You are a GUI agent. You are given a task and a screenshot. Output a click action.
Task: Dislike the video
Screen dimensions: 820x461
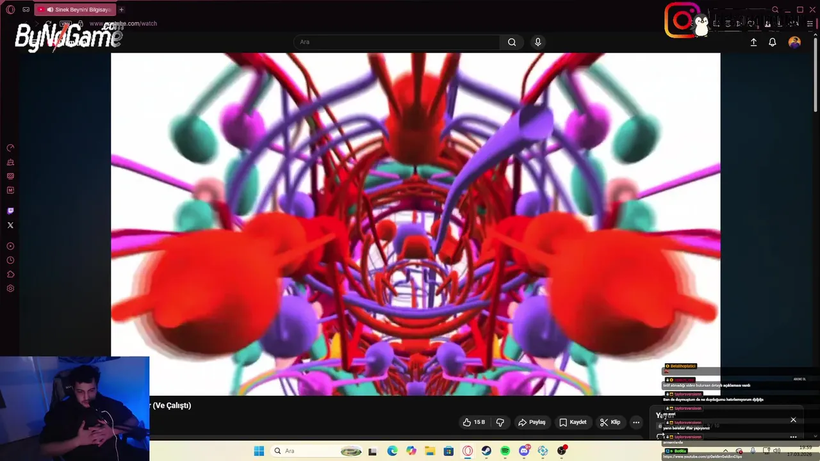coord(500,423)
